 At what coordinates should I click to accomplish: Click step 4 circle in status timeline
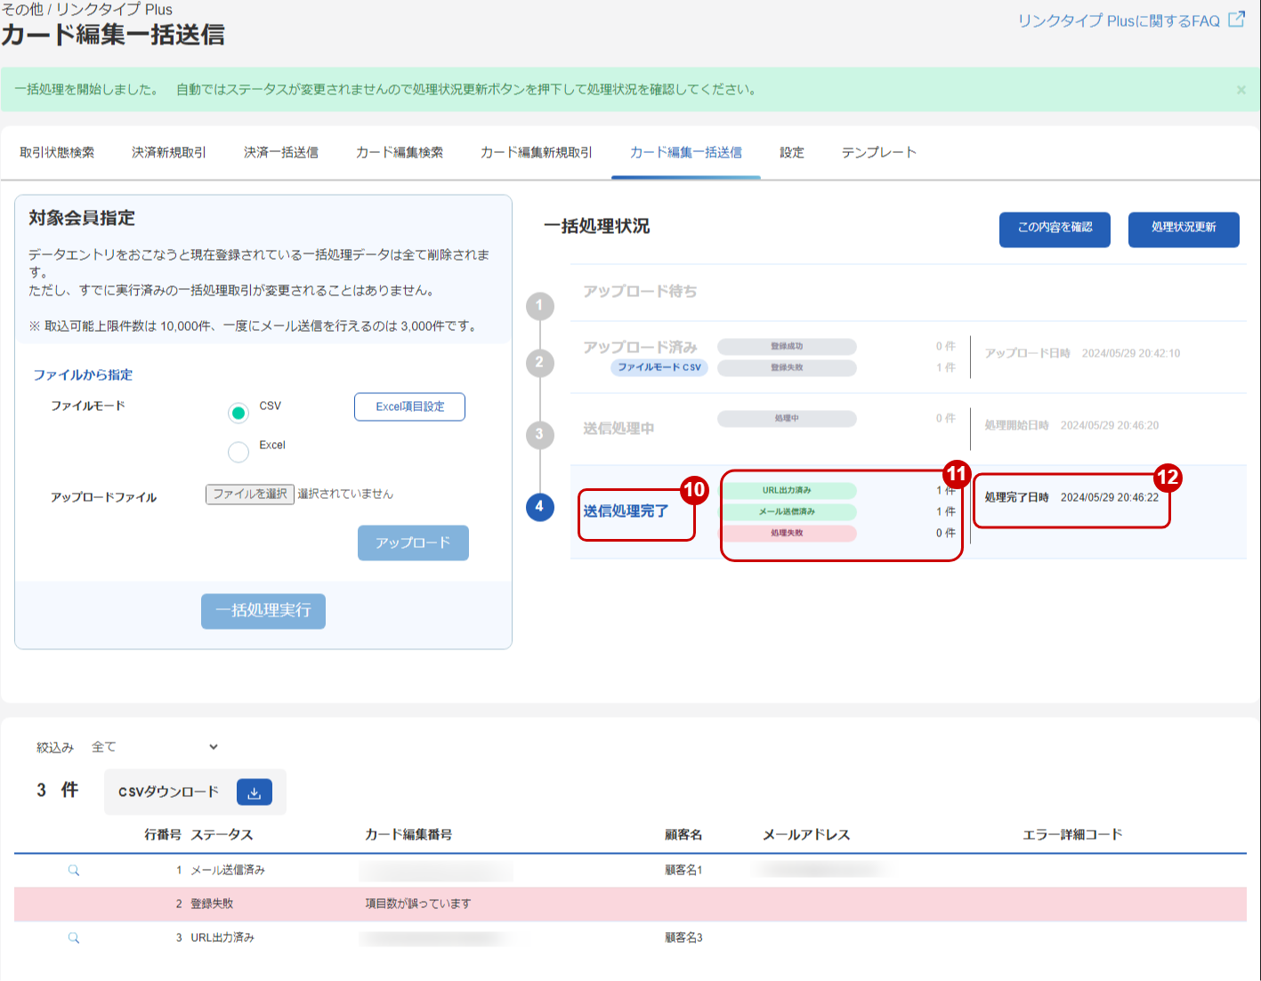(539, 506)
